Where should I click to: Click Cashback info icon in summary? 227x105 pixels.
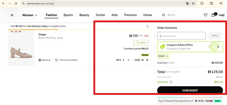tap(171, 82)
